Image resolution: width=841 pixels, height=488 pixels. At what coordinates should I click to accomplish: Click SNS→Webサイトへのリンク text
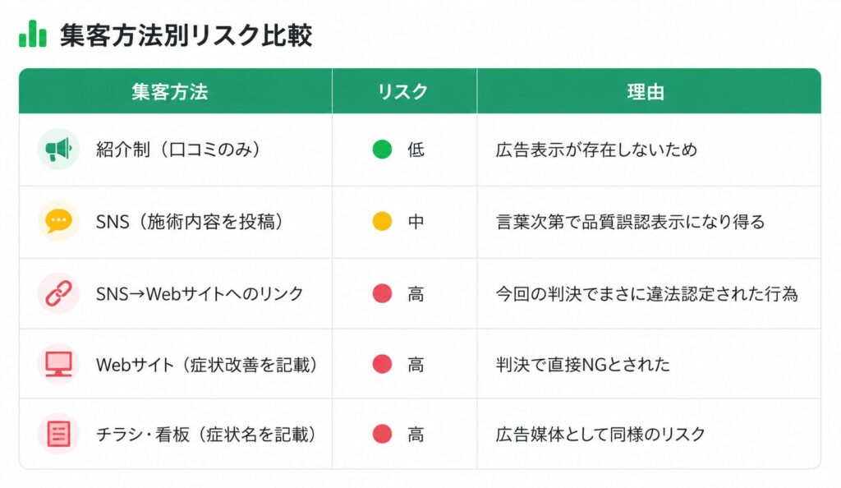click(x=200, y=293)
